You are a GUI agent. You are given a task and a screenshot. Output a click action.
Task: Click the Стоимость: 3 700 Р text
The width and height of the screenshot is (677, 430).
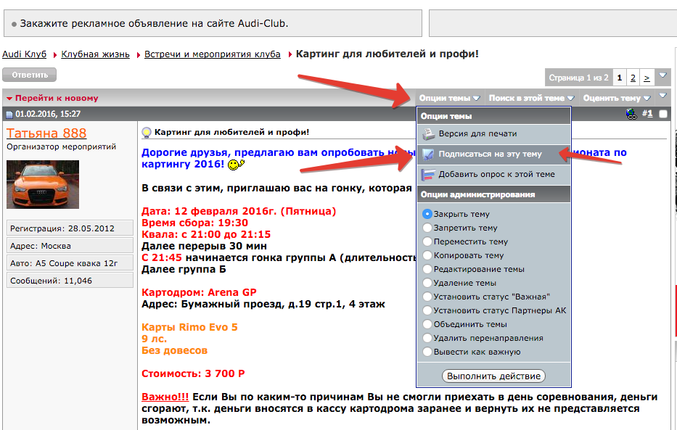tap(193, 373)
